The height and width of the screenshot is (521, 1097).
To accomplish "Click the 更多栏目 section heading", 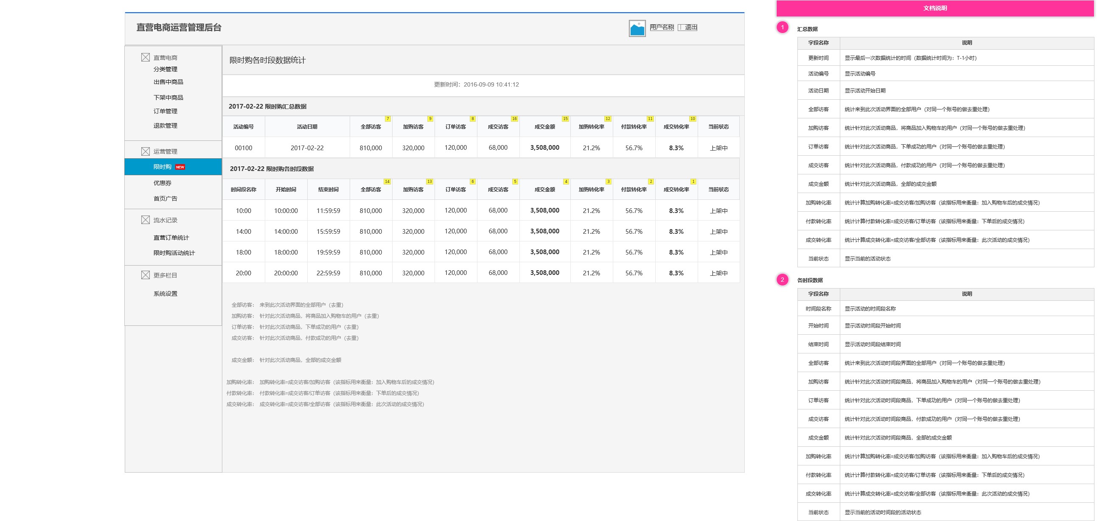I will pos(165,275).
